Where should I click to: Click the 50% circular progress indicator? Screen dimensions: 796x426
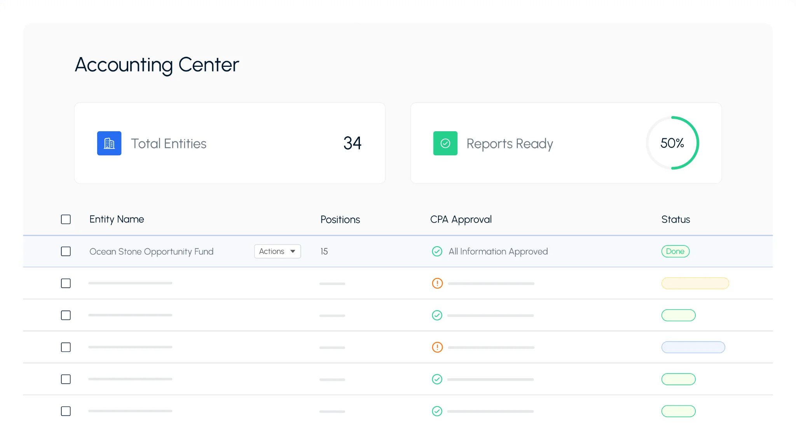pos(672,143)
